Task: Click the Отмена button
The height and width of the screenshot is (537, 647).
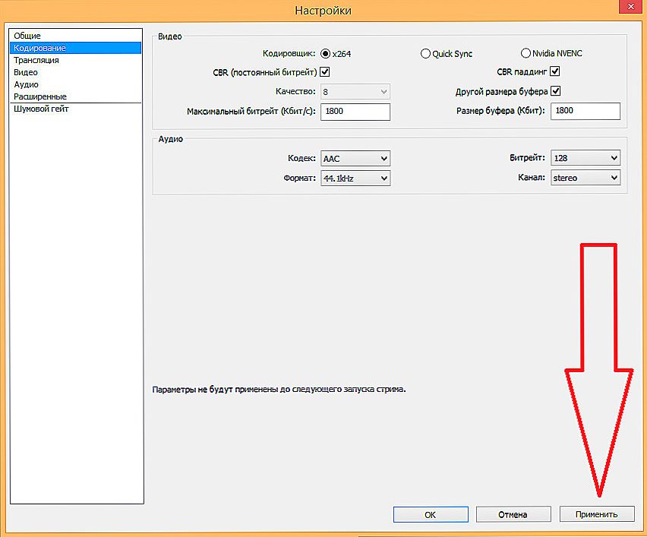Action: point(513,514)
